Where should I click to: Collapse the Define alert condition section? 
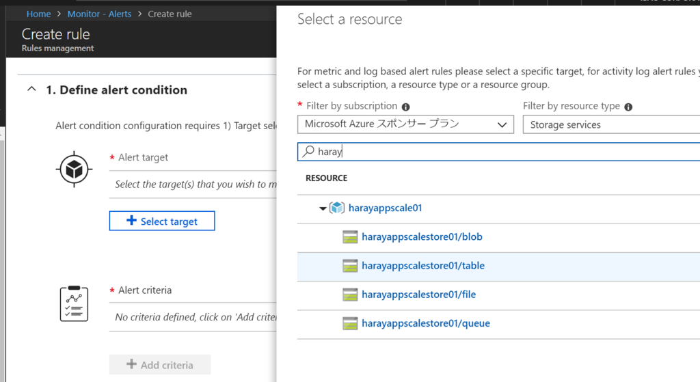[x=31, y=90]
